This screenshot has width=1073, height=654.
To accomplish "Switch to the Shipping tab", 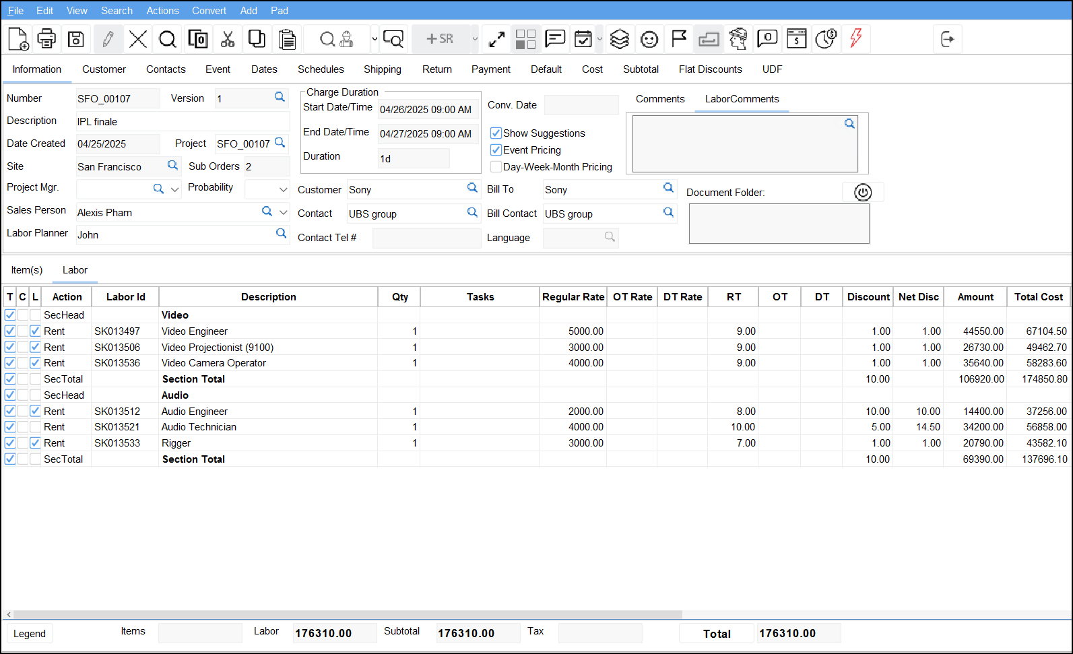I will pos(382,69).
